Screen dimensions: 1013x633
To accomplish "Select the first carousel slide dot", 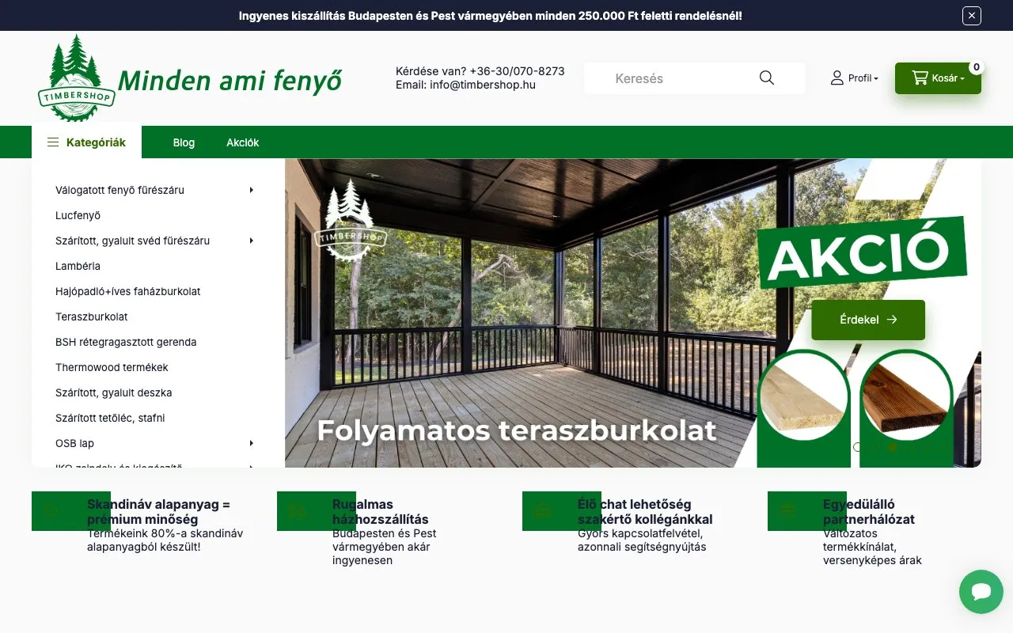I will [x=858, y=447].
